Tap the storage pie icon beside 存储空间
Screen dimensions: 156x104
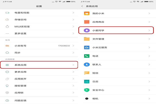7,19
